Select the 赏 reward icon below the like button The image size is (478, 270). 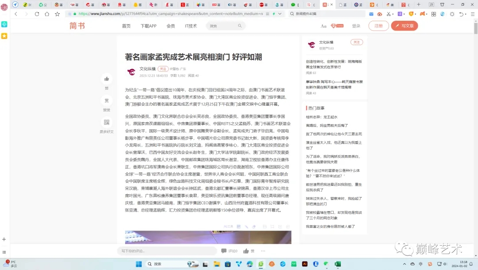[x=107, y=100]
